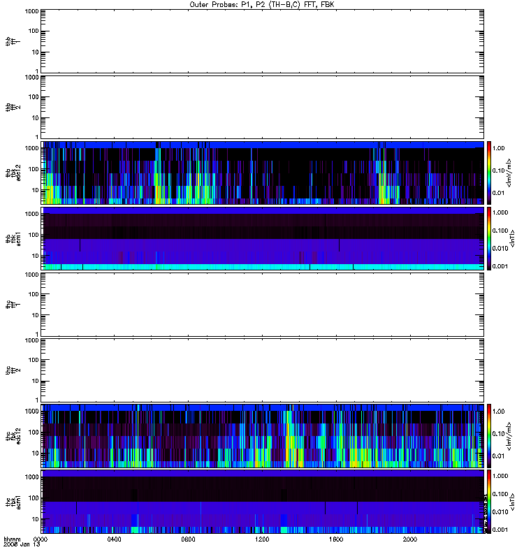Click the '1.000' value on thb scm1 color bar
Screen dimensions: 524x559
pos(500,212)
